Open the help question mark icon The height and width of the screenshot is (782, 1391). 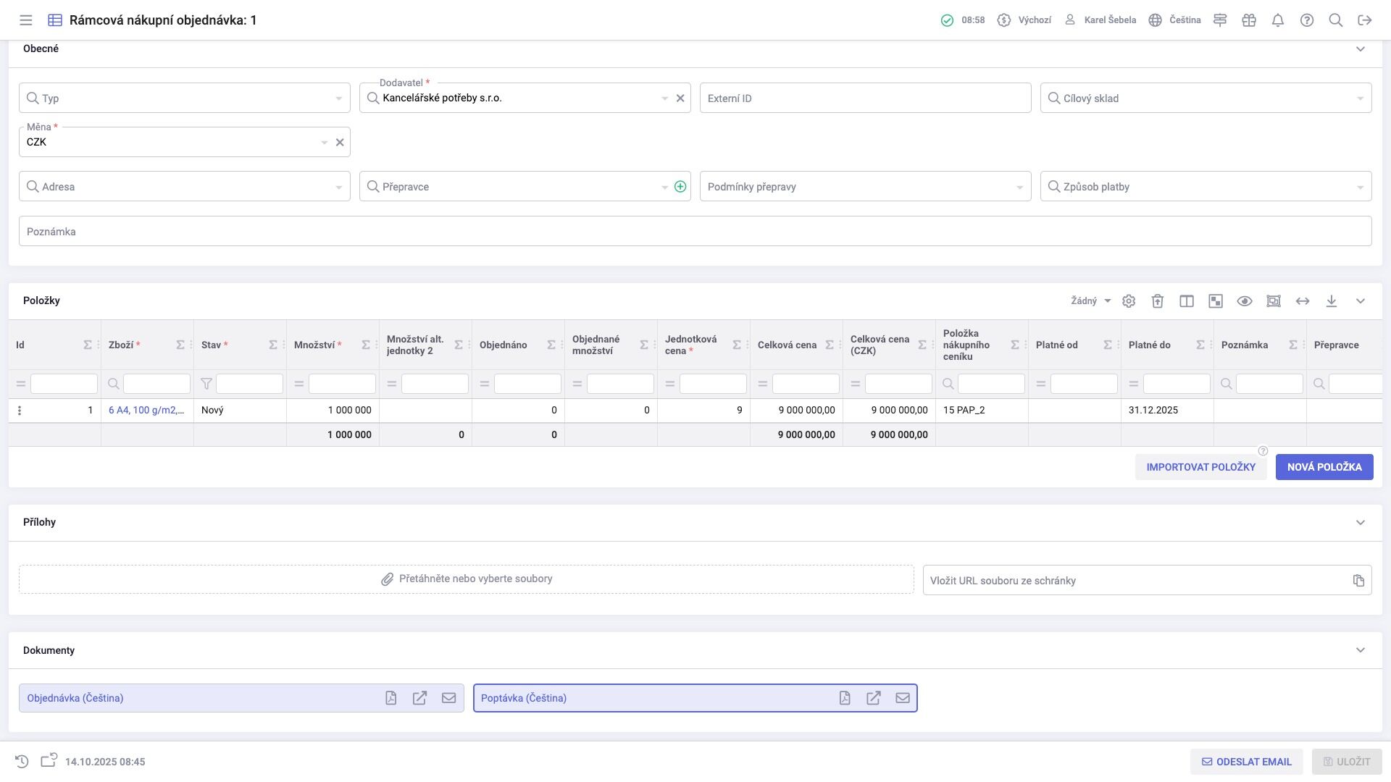[x=1307, y=20]
